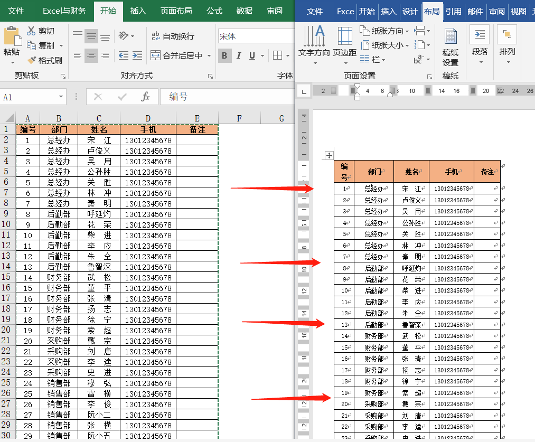The image size is (535, 442).
Task: Switch to Word's 引用 tab
Action: 454,11
